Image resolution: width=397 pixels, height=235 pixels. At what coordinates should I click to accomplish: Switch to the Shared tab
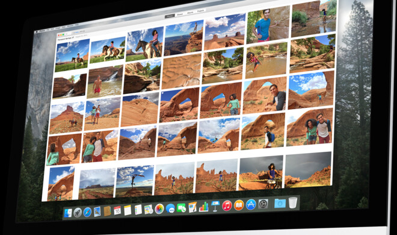(180, 14)
